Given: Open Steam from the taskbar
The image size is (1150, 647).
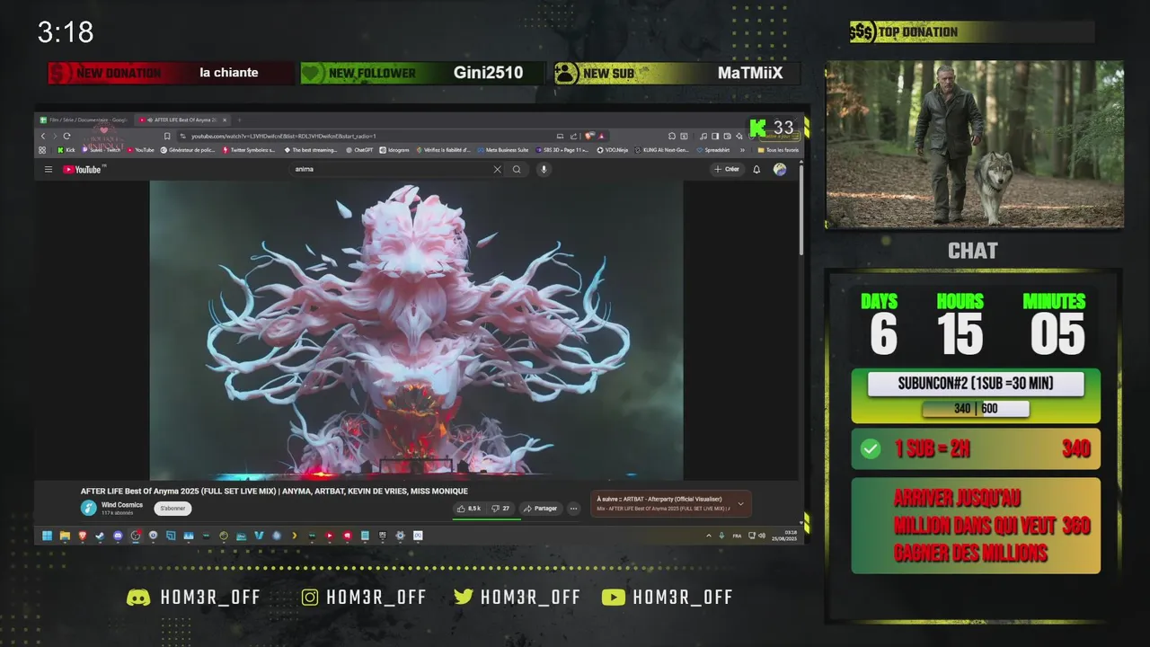Looking at the screenshot, I should point(100,536).
